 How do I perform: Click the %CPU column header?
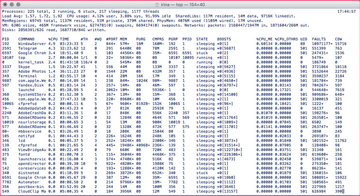coord(53,39)
